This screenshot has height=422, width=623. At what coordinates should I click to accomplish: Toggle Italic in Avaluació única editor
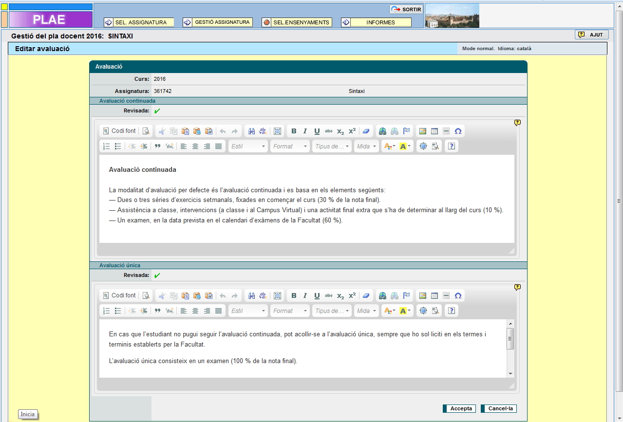[305, 295]
